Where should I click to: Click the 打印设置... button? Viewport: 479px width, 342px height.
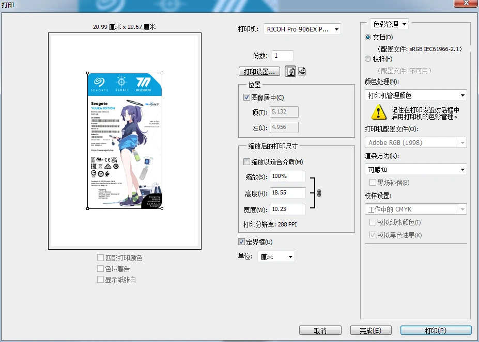tap(259, 72)
